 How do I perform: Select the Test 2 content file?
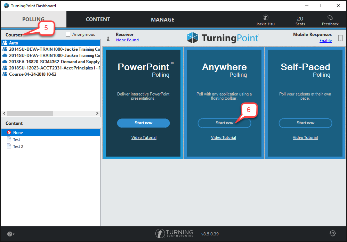point(18,147)
